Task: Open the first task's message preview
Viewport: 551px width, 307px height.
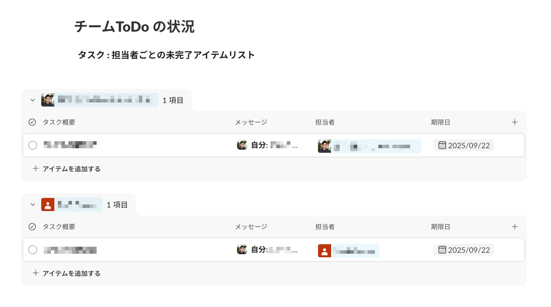Action: coord(267,145)
